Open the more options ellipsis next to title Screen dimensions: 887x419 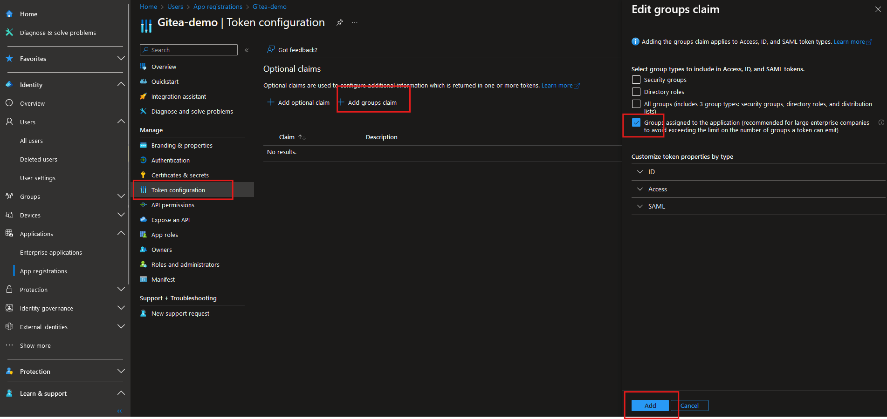355,22
